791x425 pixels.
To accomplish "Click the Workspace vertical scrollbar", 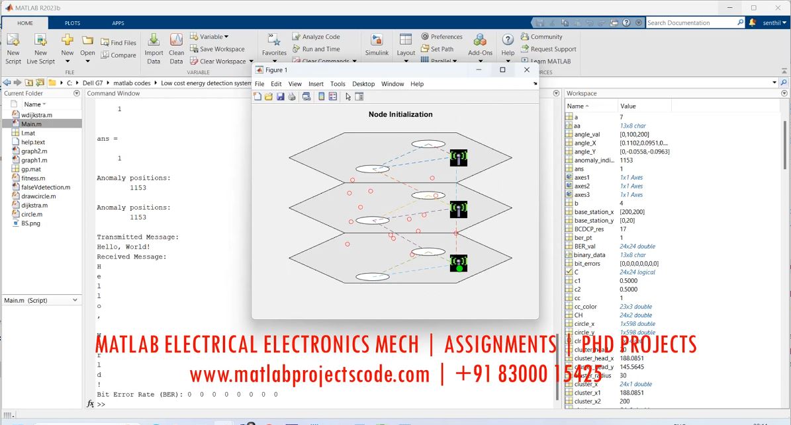I will tap(784, 145).
